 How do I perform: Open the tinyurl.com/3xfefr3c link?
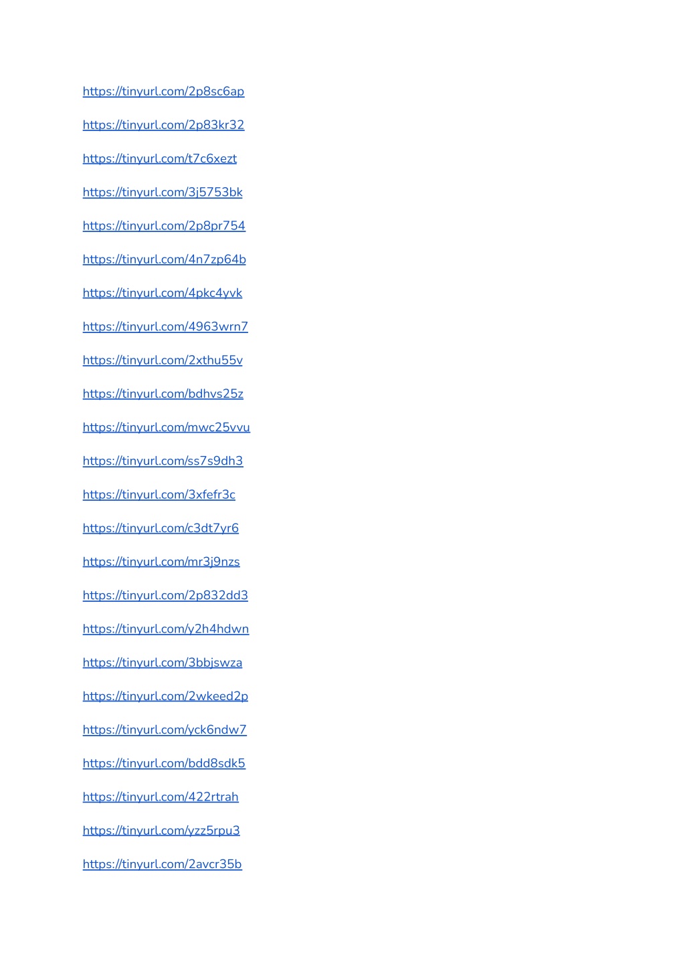[x=159, y=495]
